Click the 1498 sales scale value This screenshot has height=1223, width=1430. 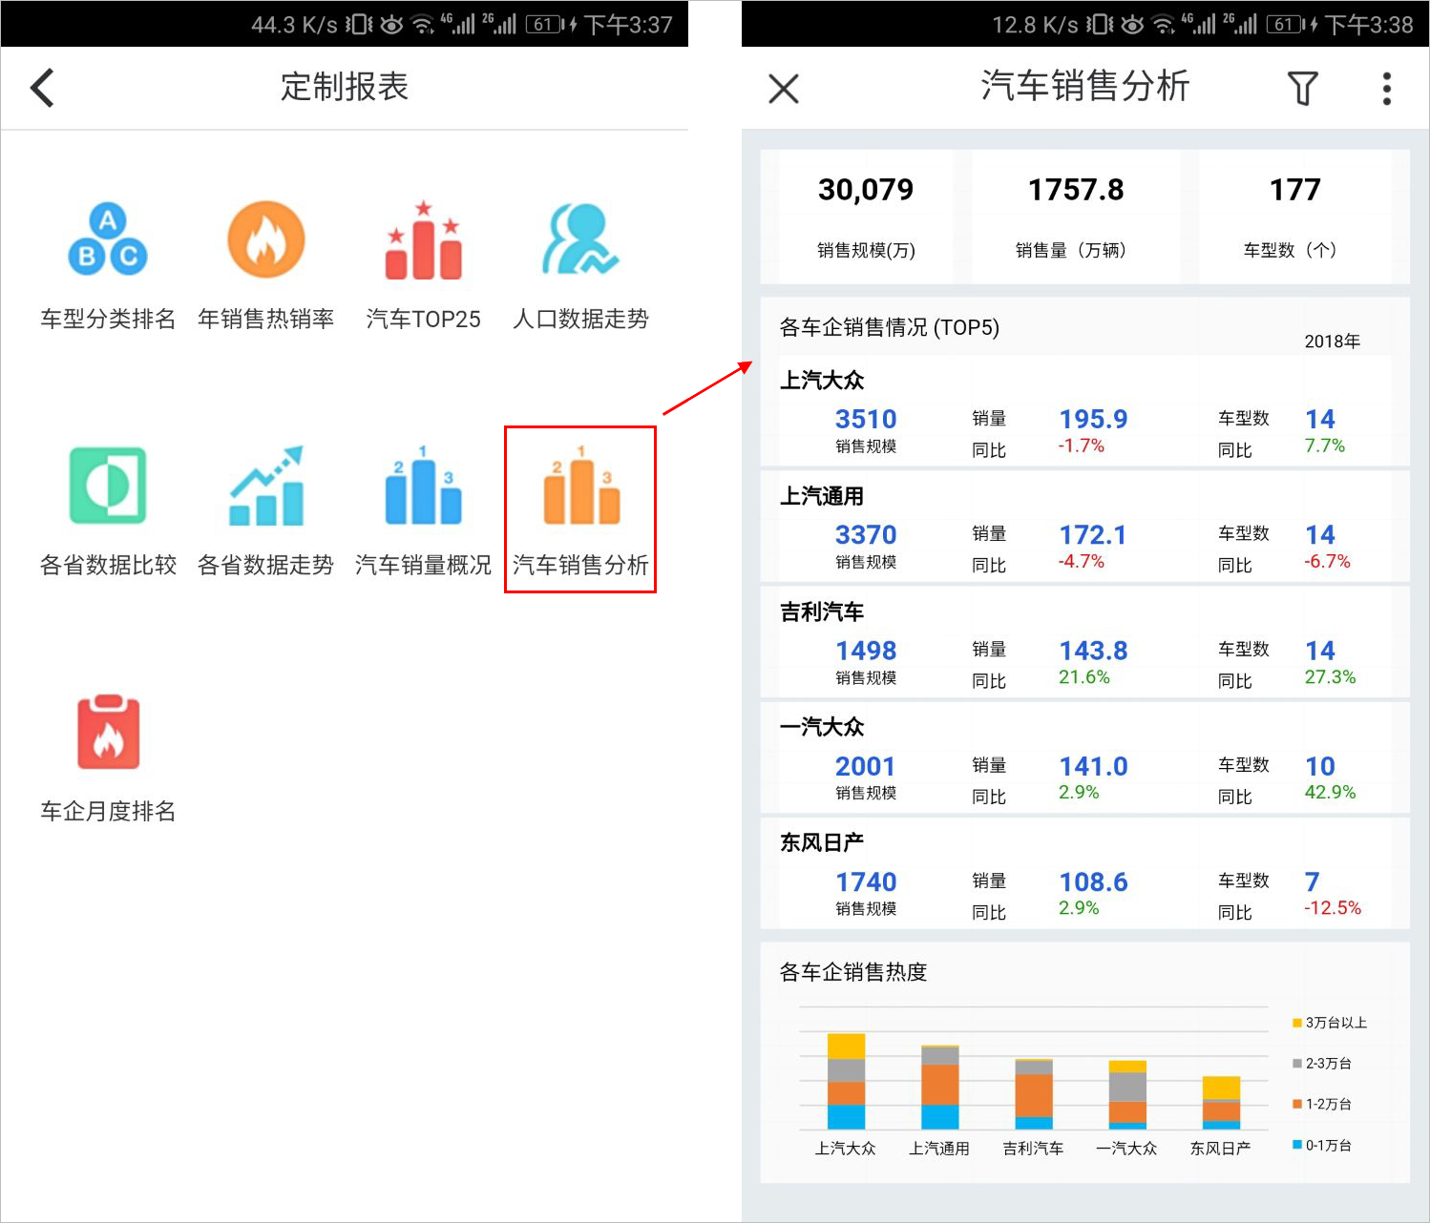click(866, 651)
